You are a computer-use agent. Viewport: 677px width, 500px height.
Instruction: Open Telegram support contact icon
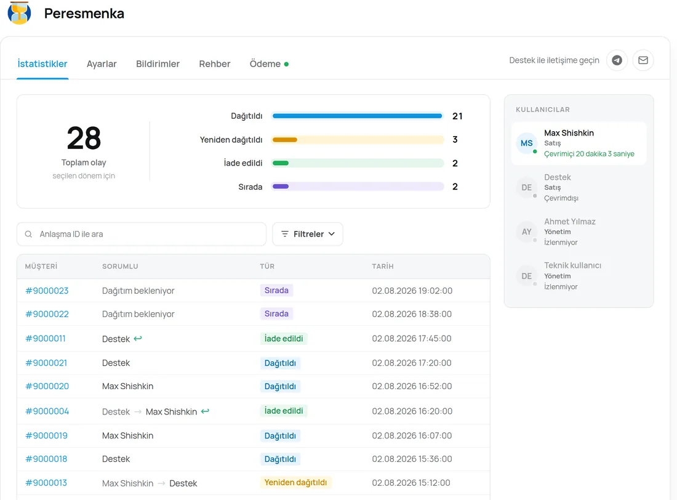(617, 60)
